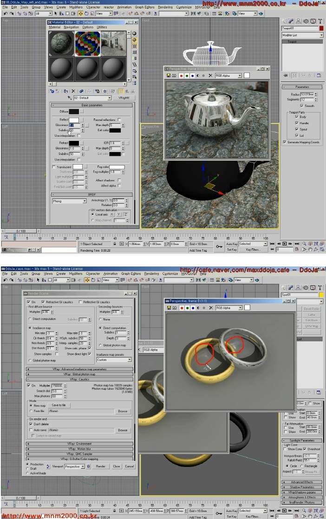326x519 pixels.
Task: Open Graph Editors menu in DdoJa_caus.max window
Action: pyautogui.click(x=130, y=273)
